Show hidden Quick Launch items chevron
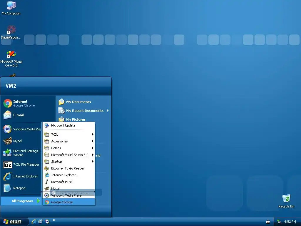The height and width of the screenshot is (226, 301). (54, 220)
